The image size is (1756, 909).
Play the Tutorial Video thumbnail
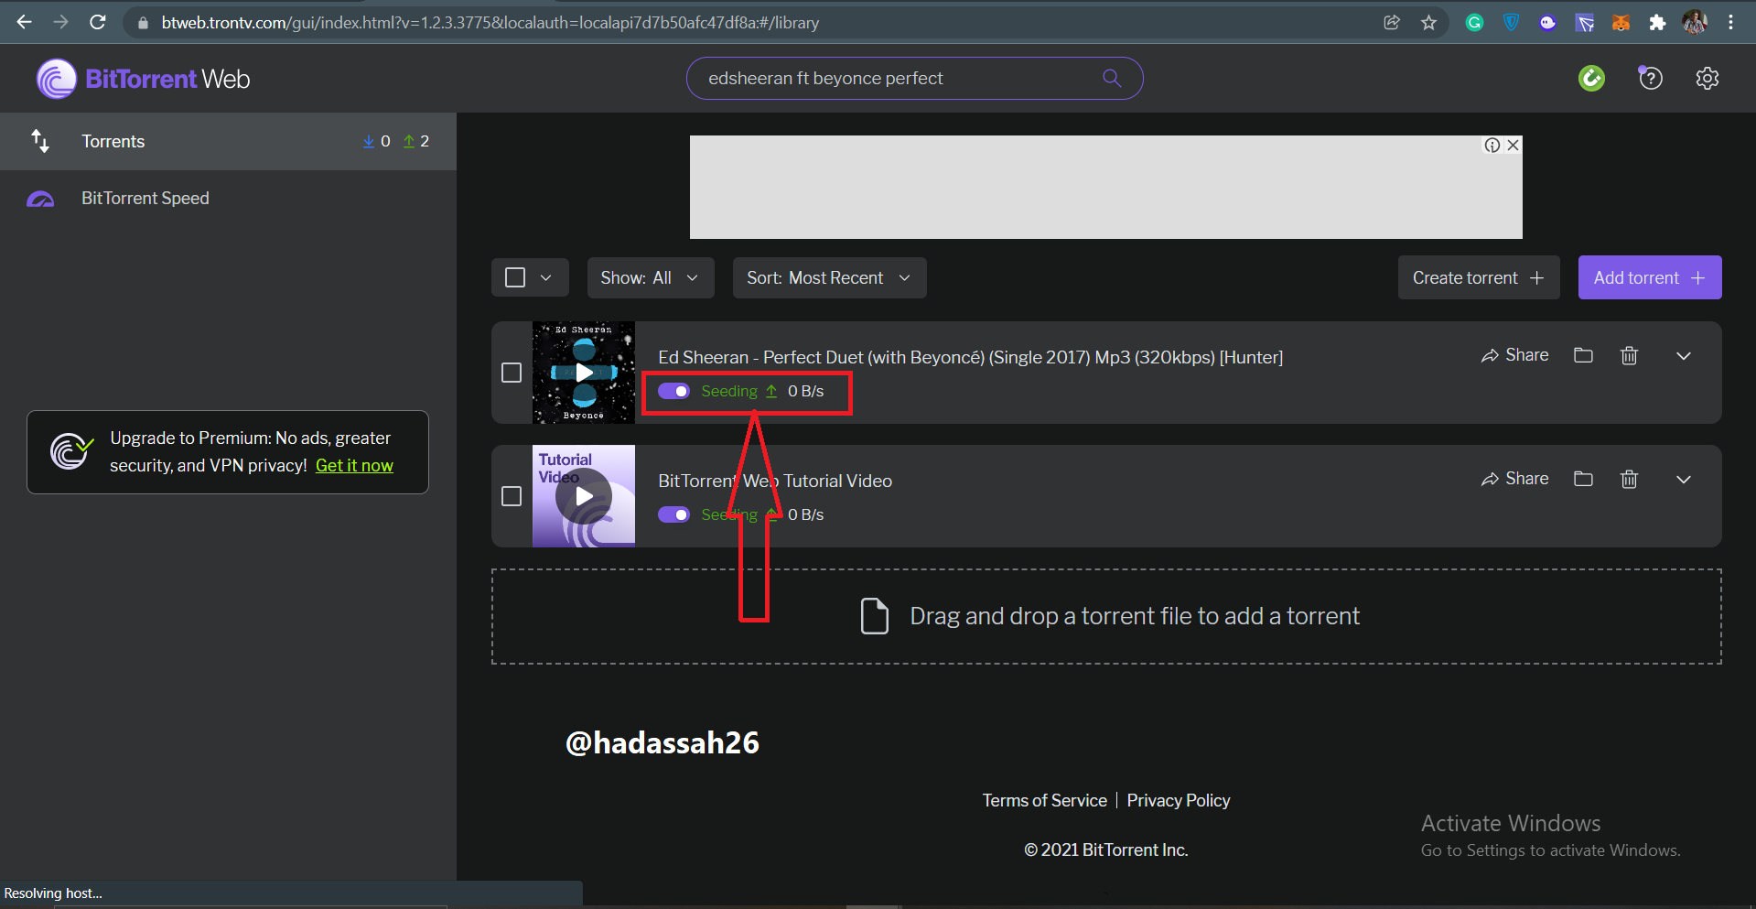click(x=584, y=496)
